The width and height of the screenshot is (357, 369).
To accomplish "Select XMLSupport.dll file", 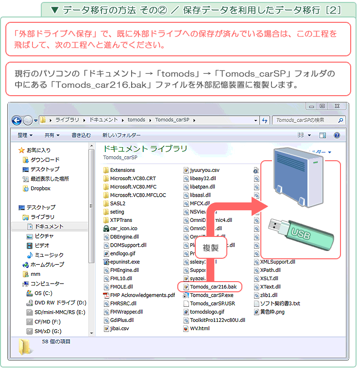I will [274, 262].
